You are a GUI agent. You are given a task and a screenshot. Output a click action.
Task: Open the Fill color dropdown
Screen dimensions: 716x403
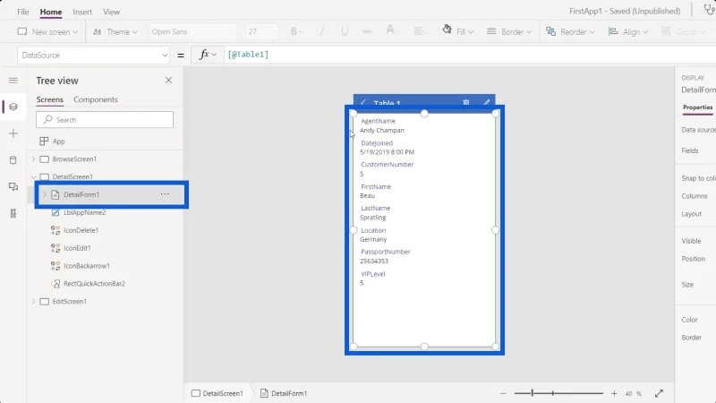pos(458,31)
